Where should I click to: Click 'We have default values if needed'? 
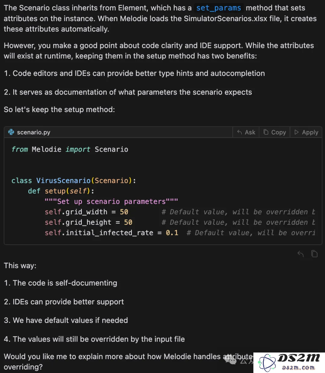point(66,320)
